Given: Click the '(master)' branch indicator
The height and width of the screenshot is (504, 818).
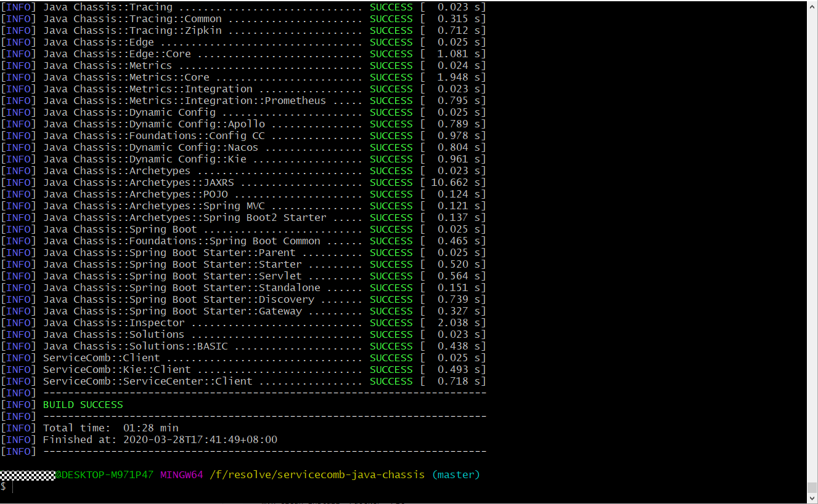Looking at the screenshot, I should click(x=456, y=475).
